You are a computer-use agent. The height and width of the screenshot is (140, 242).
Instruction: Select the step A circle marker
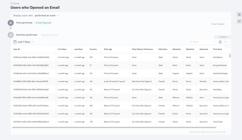(11, 23)
